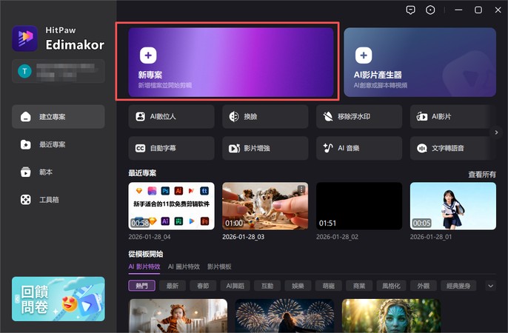This screenshot has width=508, height=333.
Task: Open the user account avatar T
Action: pyautogui.click(x=24, y=71)
